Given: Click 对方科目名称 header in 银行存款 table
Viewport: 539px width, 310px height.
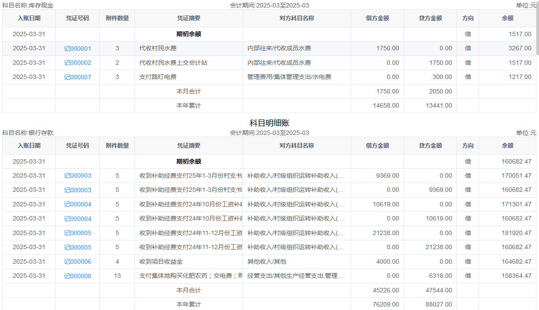Looking at the screenshot, I should 296,146.
